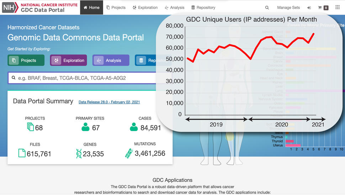Click the login arrow icon
Viewport: 345px width, 195px height.
309,7
